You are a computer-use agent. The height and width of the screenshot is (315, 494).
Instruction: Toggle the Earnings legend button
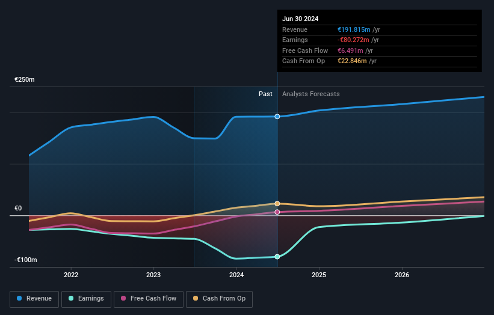86,299
